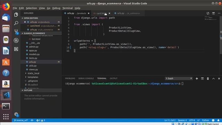222x125 pixels.
Task: Open views.py in the file tree
Action: tap(33, 69)
